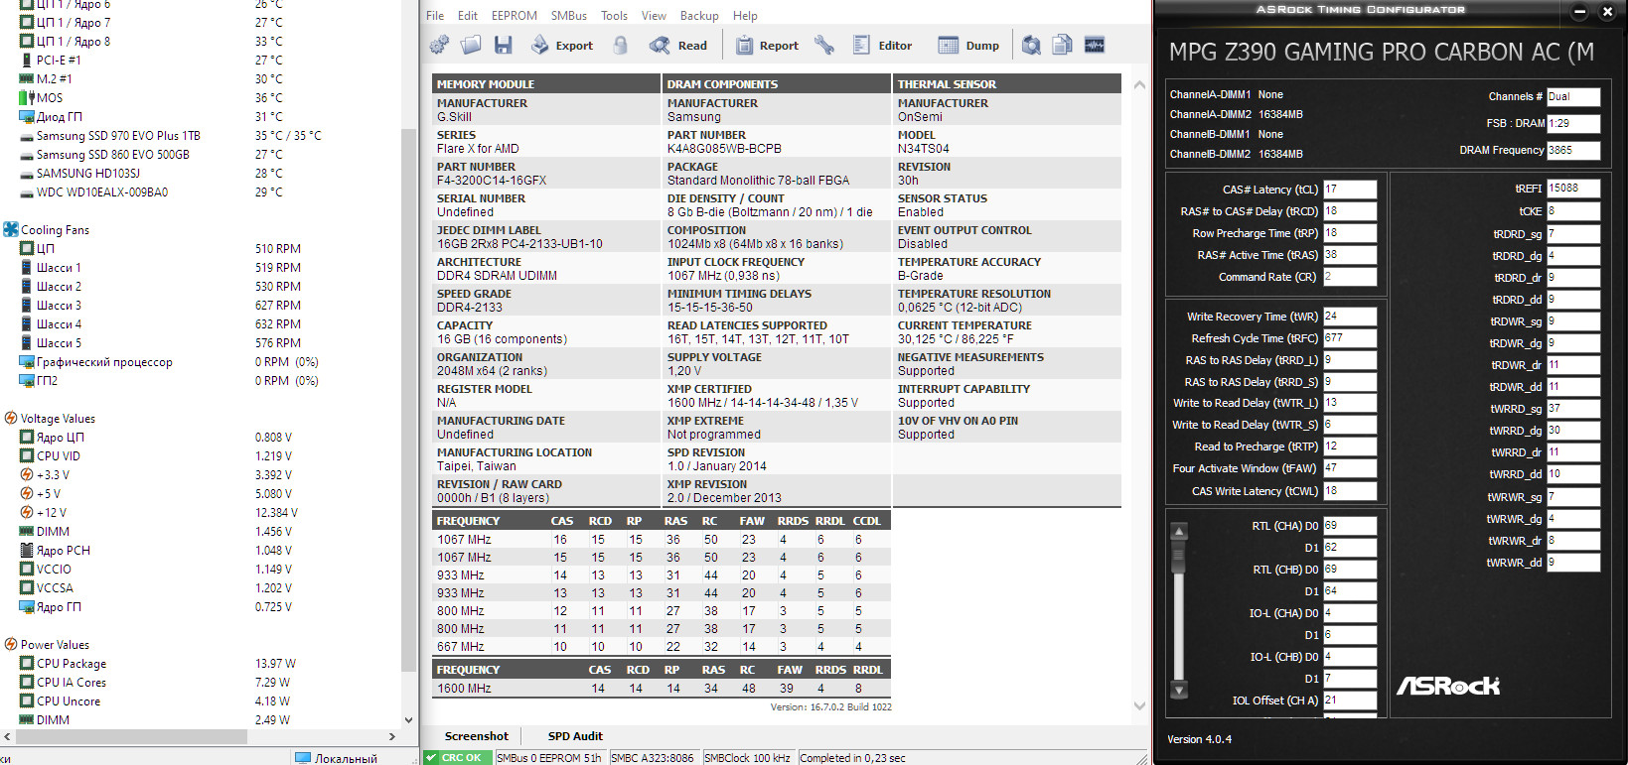Select the Cooling Fans category icon
The image size is (1628, 765).
coord(11,229)
